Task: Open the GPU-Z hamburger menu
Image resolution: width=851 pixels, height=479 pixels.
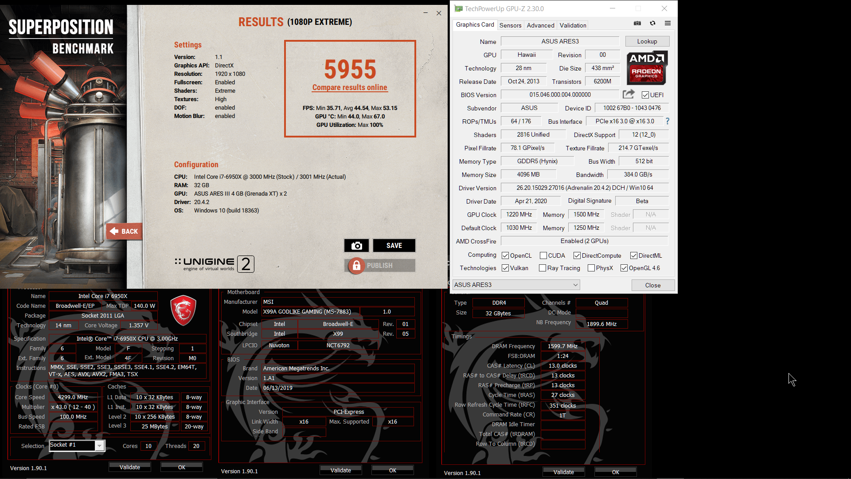Action: click(x=668, y=23)
